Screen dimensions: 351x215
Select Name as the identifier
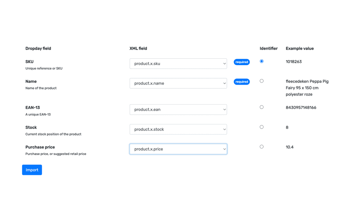coord(262,81)
